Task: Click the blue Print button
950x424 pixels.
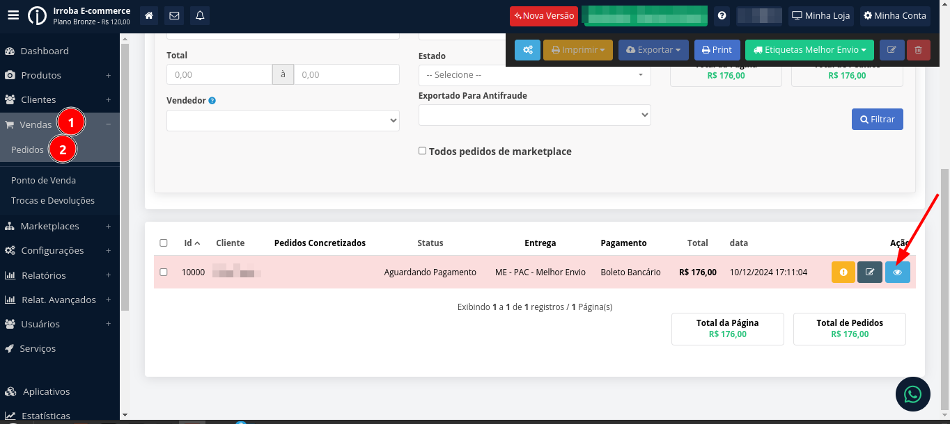Action: point(717,50)
